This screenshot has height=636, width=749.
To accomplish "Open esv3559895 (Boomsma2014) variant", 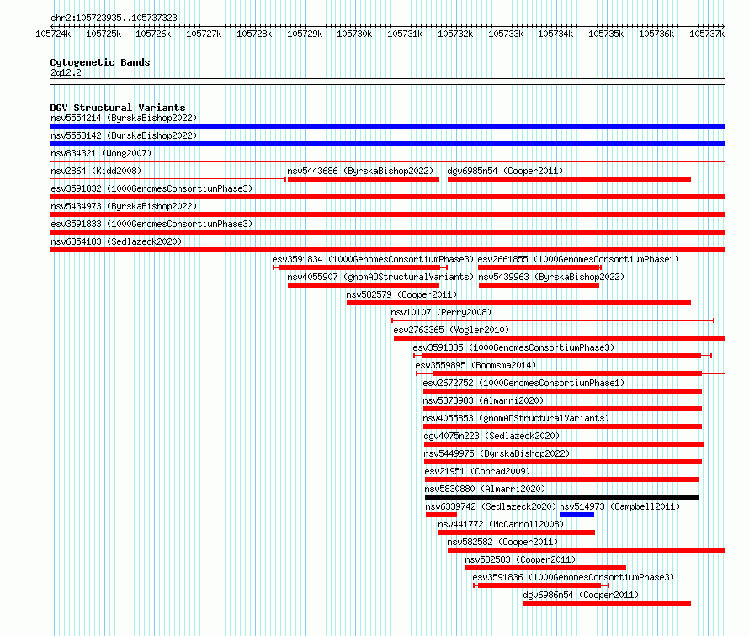I will click(x=475, y=365).
